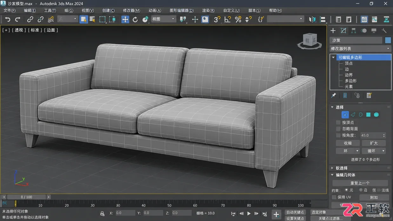Click the 附加 button
393x221 pixels.
[x=374, y=197]
